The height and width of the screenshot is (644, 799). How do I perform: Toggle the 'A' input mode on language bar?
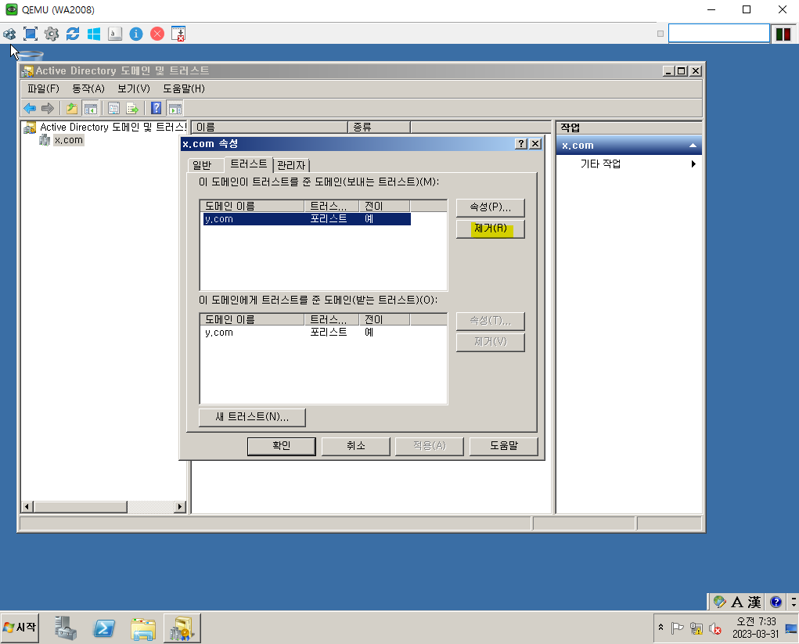737,602
